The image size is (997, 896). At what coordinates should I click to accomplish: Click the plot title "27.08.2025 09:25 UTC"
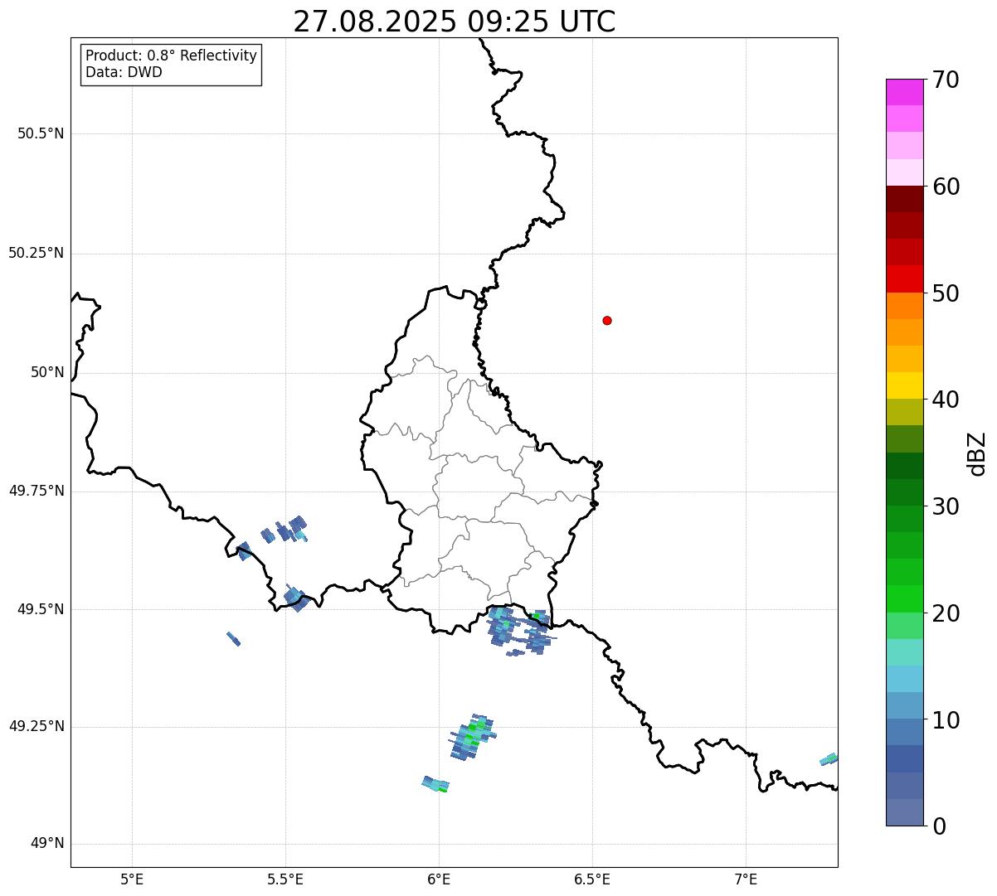(x=455, y=21)
